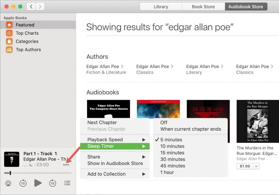This screenshot has width=279, height=195.
Task: Select the Audiobook Store tab
Action: [246, 7]
